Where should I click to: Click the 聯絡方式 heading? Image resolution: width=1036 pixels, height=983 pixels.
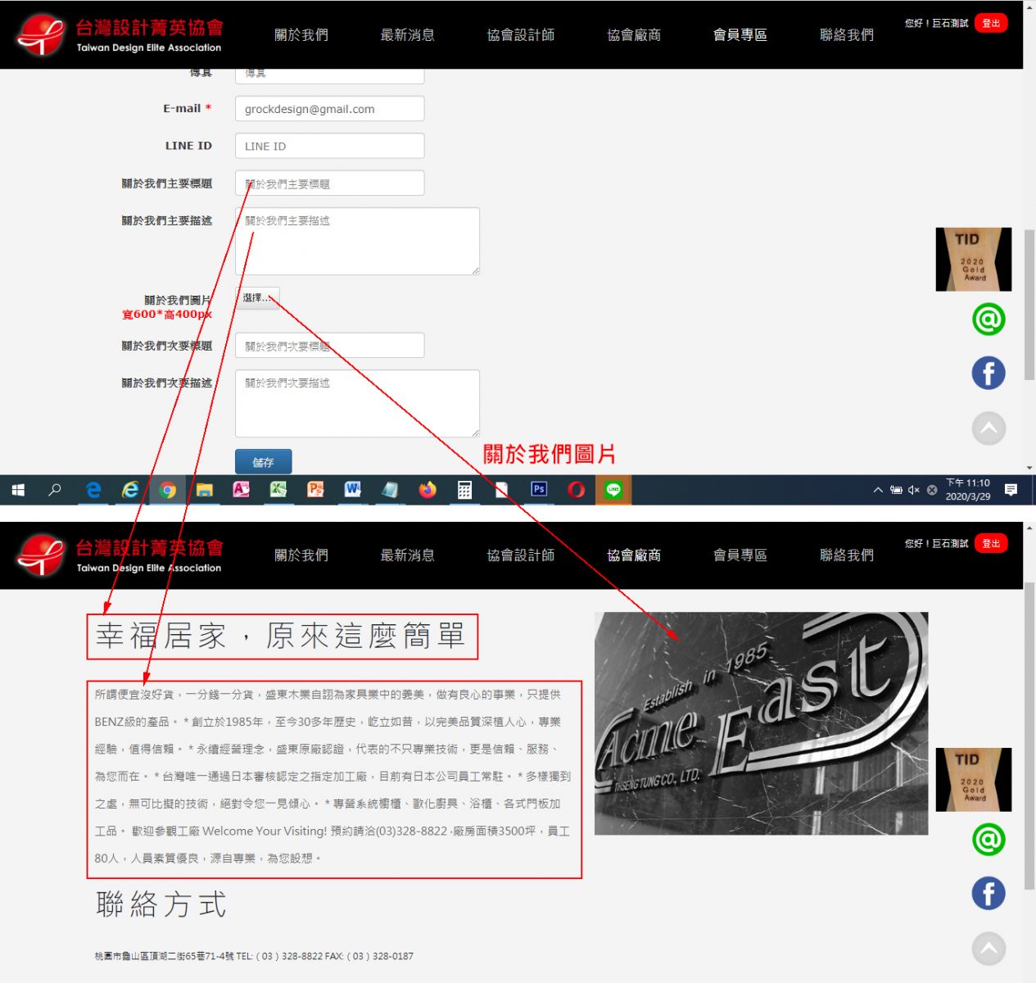click(161, 904)
